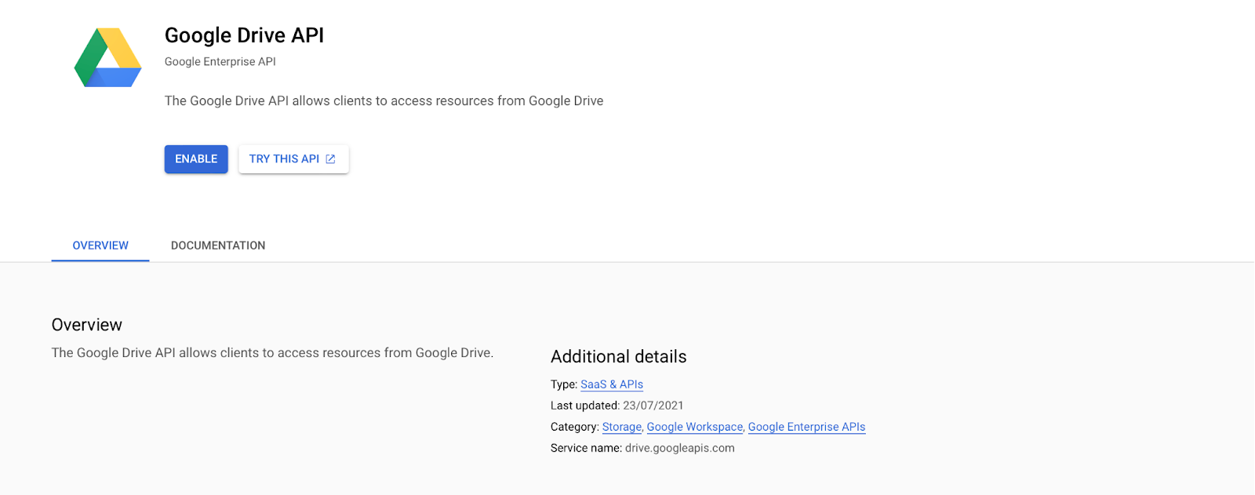Click the Category label in Additional details
Image resolution: width=1255 pixels, height=495 pixels.
pos(575,427)
